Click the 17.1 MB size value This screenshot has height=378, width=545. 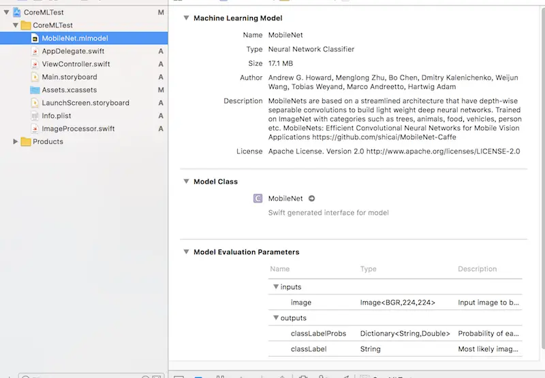pyautogui.click(x=281, y=63)
